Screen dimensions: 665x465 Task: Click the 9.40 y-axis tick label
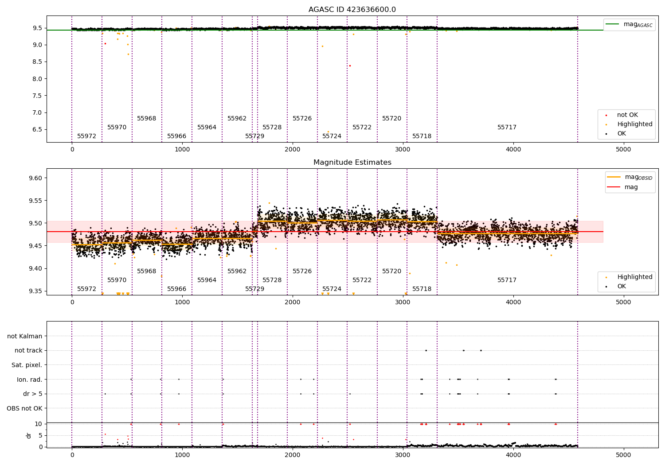tap(35, 268)
